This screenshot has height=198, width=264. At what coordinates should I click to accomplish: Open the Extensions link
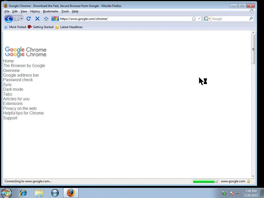(13, 104)
